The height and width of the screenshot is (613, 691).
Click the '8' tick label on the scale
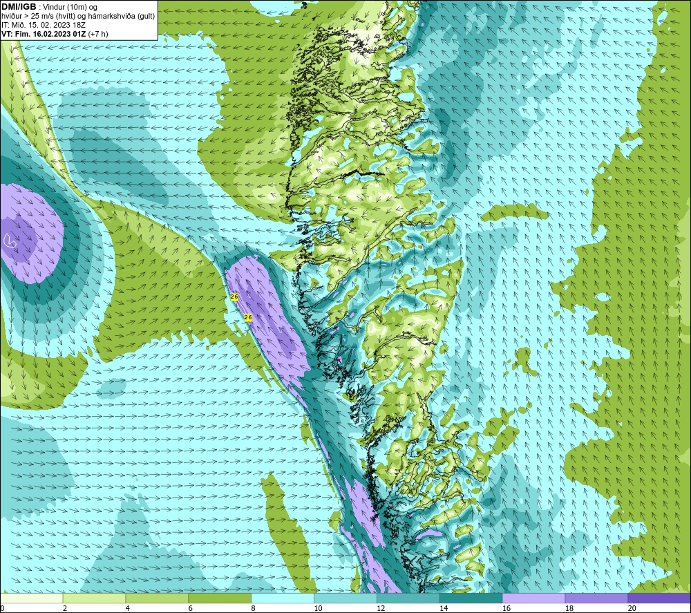[253, 608]
